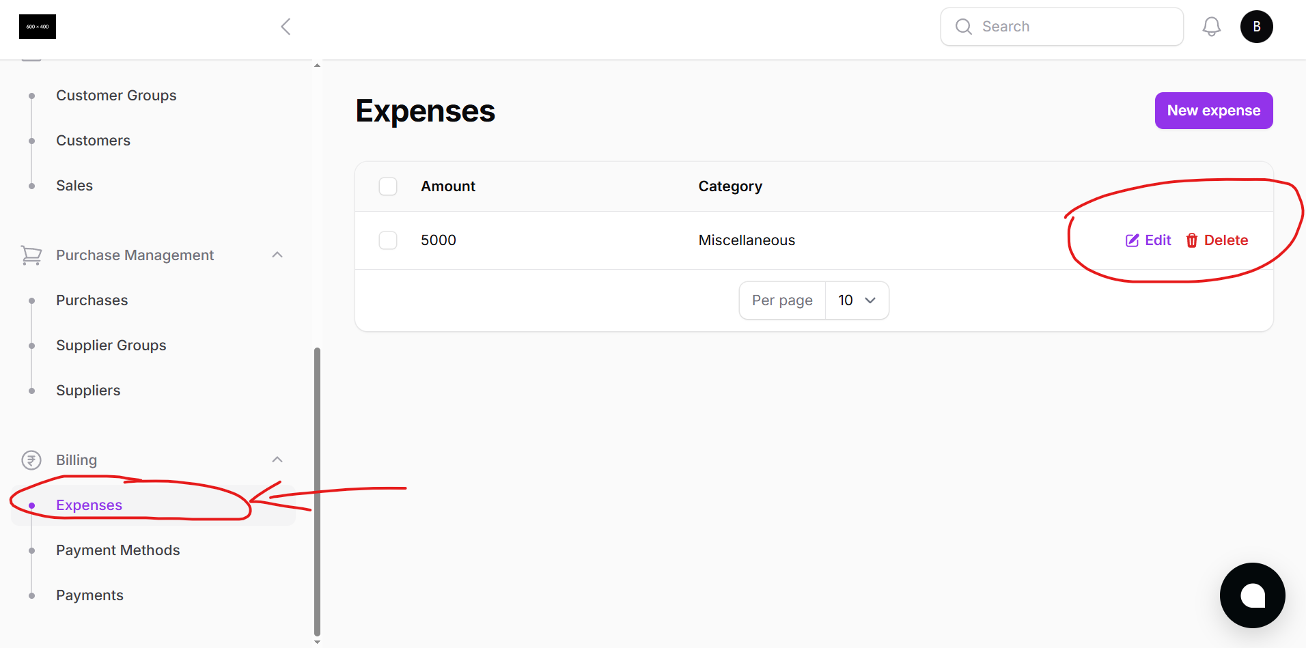Open the chat bubble in the bottom corner
This screenshot has height=648, width=1306.
[x=1252, y=595]
